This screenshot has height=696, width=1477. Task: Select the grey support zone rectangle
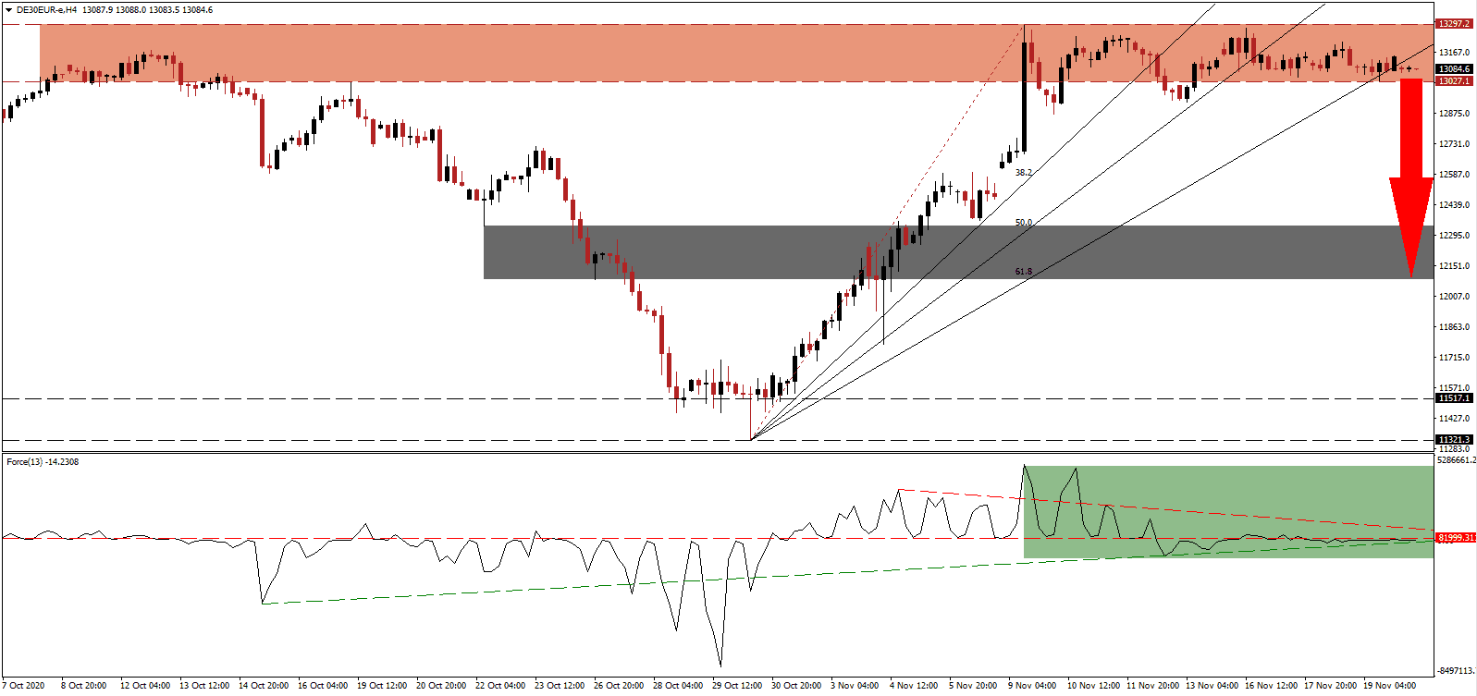click(x=958, y=252)
